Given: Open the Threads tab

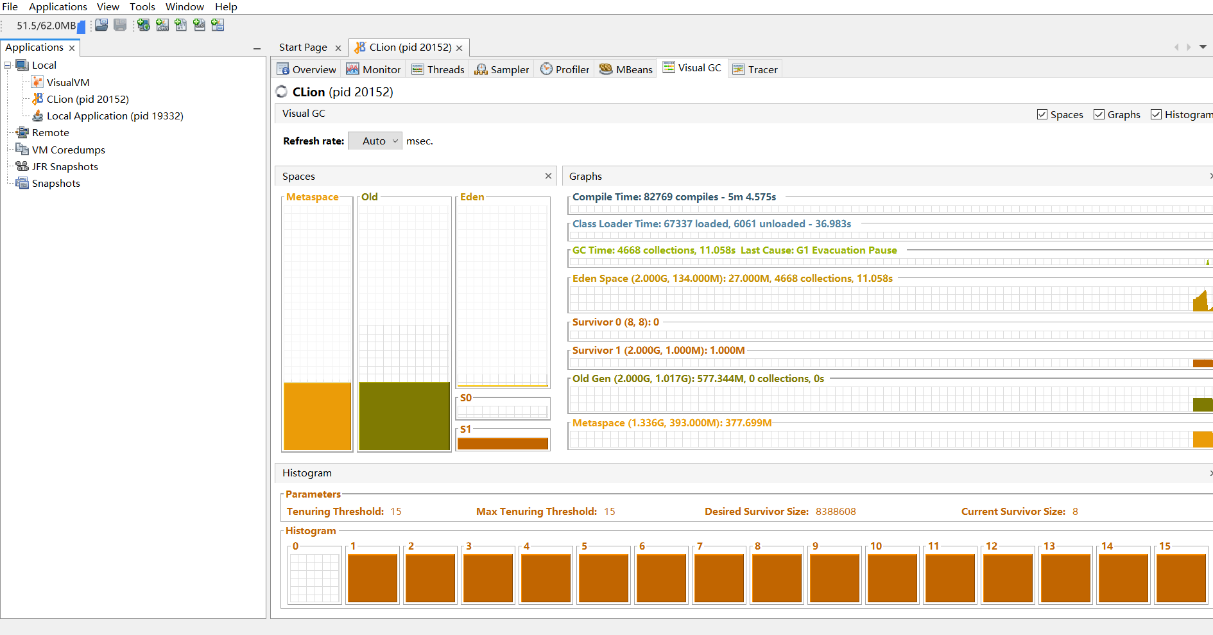Looking at the screenshot, I should point(438,69).
